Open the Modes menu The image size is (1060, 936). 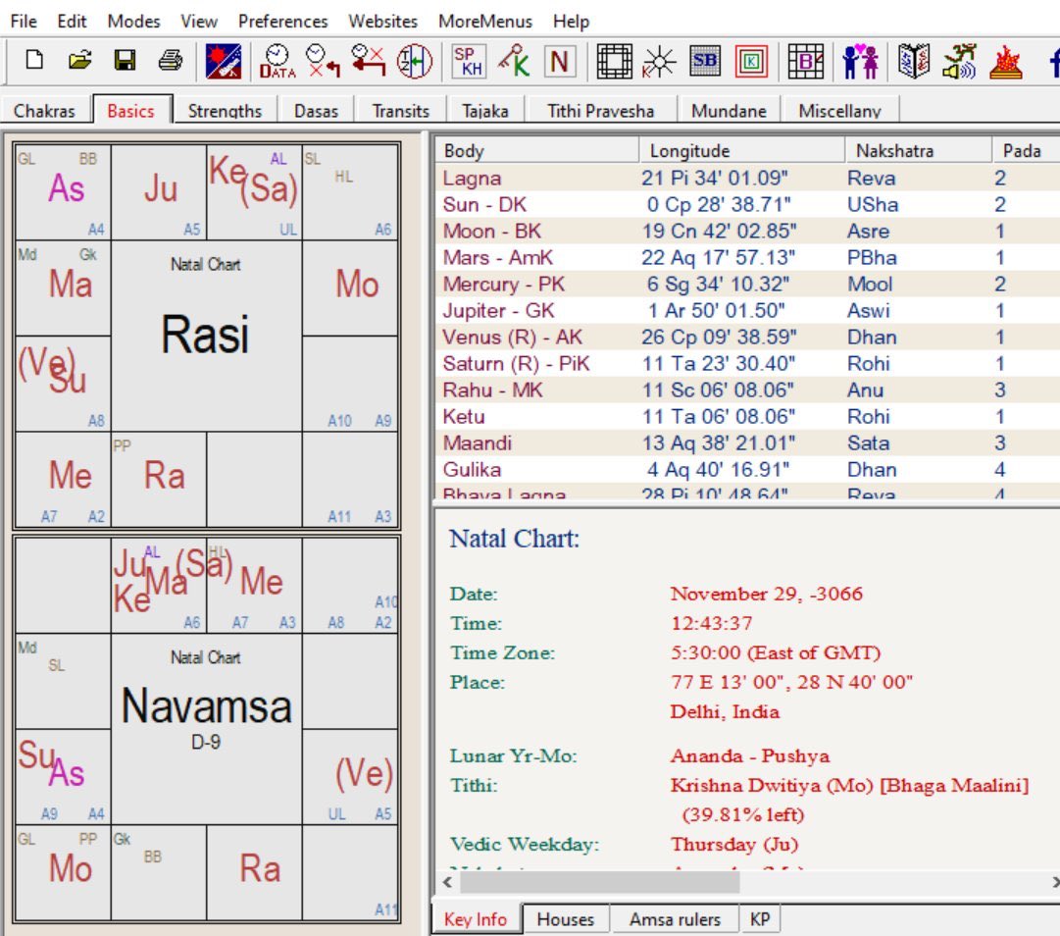coord(134,21)
